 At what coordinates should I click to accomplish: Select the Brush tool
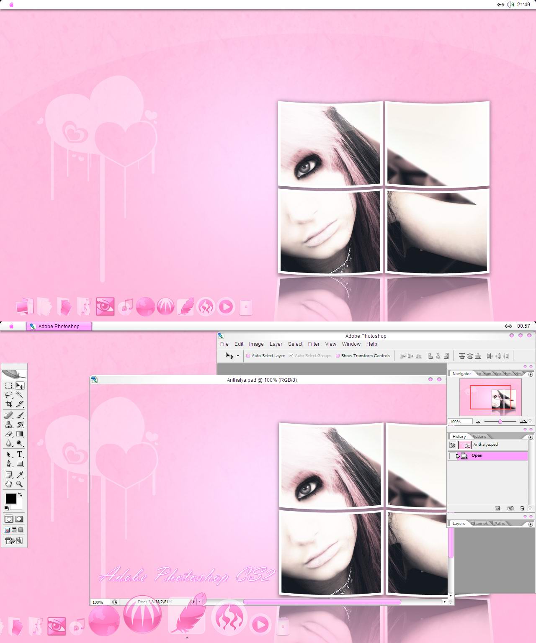tap(20, 415)
